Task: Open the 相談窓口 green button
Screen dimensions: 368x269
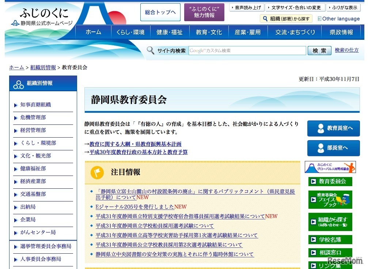Action: pos(330,252)
